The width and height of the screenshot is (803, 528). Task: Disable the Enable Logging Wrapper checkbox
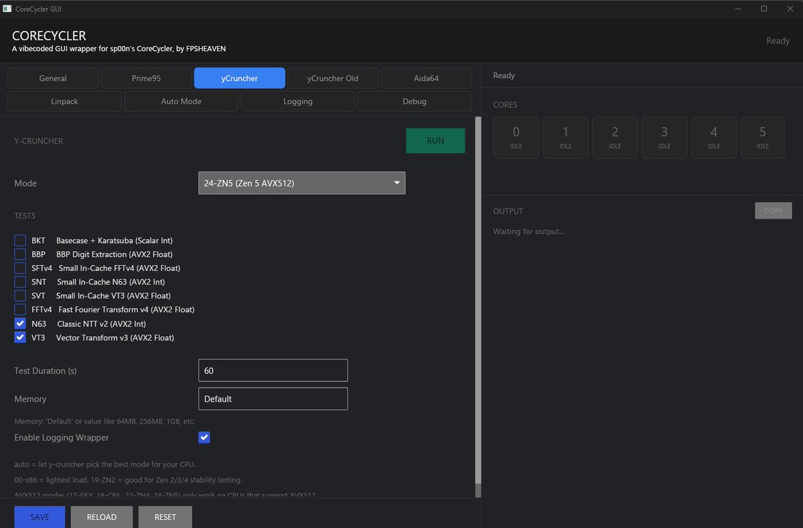pos(204,437)
